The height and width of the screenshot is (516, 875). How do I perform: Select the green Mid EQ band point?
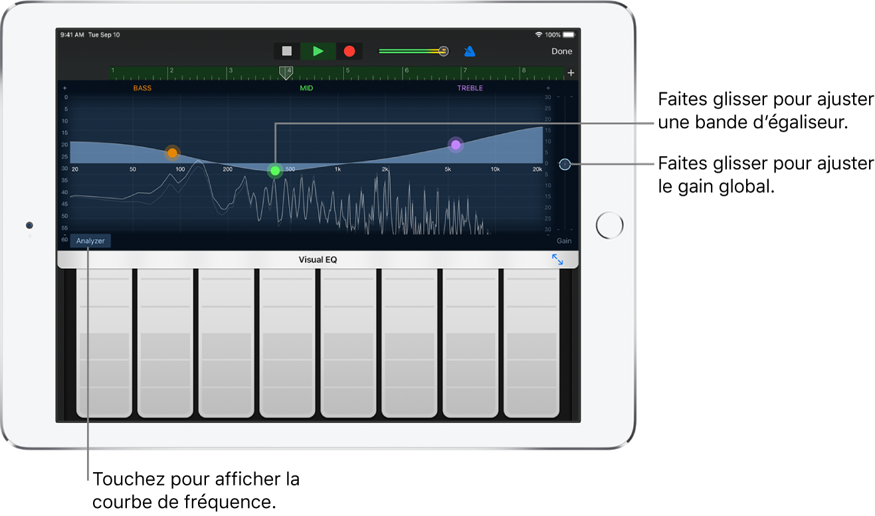click(x=275, y=171)
